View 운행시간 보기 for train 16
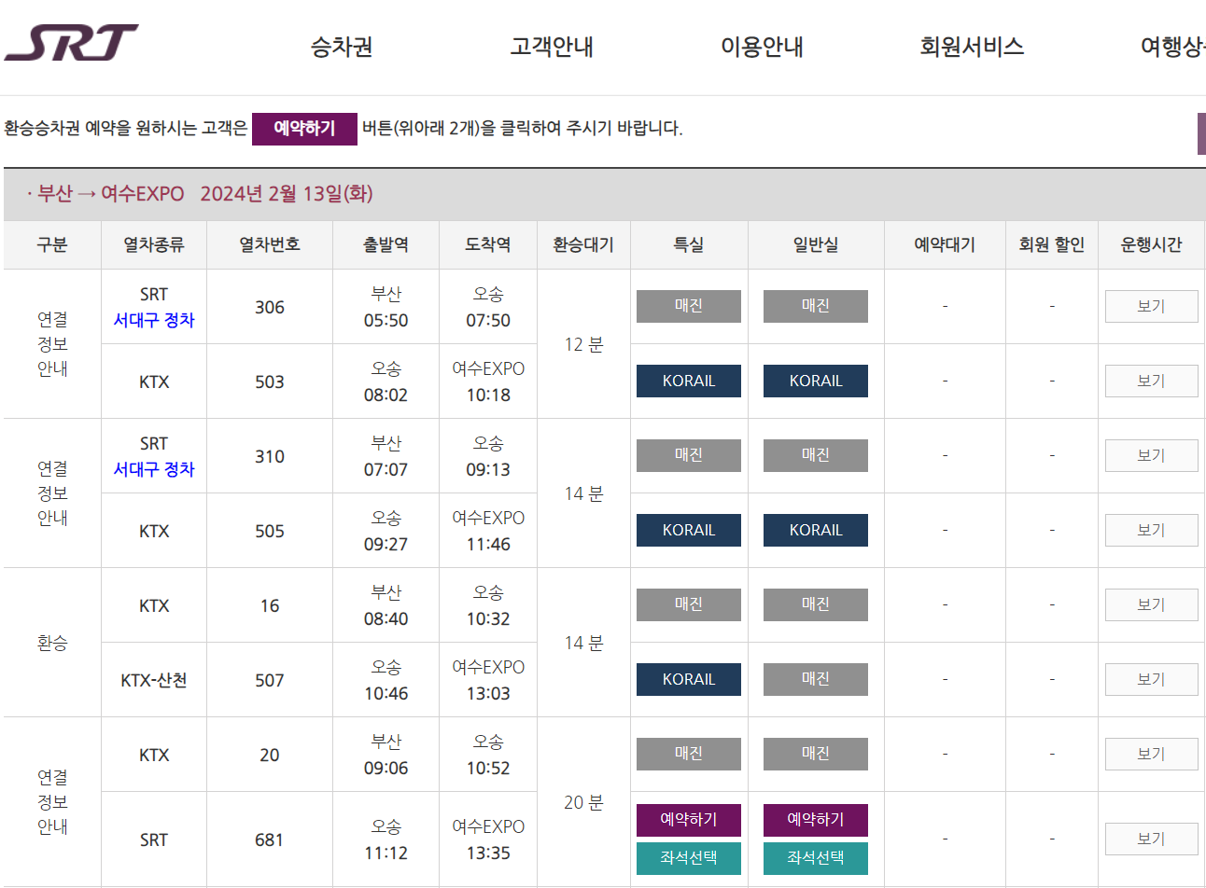Image resolution: width=1206 pixels, height=888 pixels. [1151, 604]
